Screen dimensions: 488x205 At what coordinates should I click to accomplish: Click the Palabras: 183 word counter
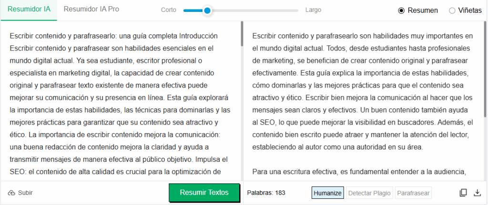click(266, 193)
